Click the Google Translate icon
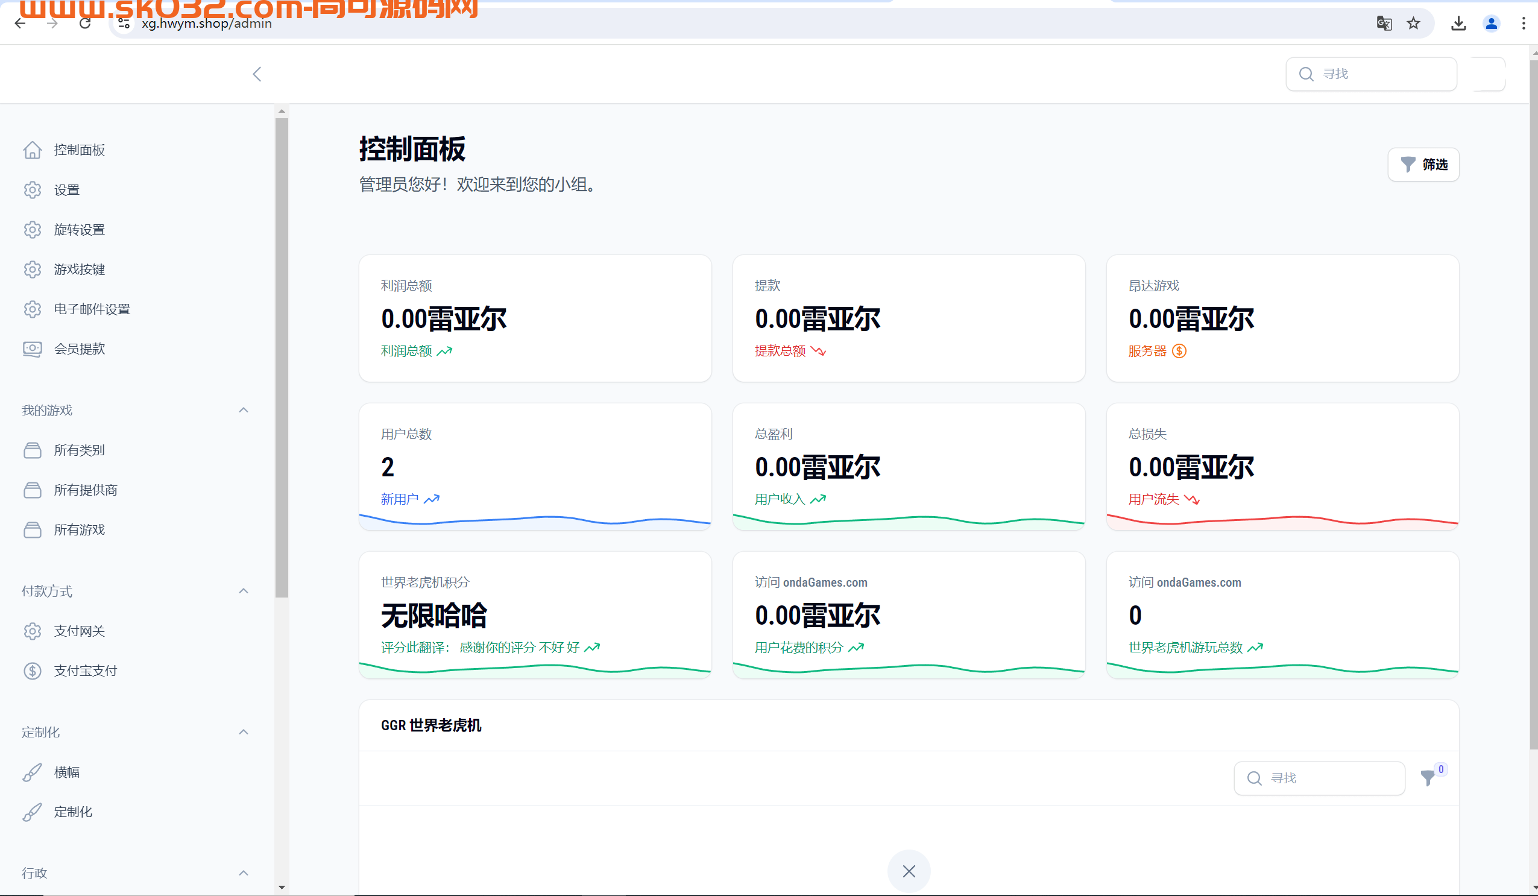The image size is (1538, 896). pos(1384,23)
